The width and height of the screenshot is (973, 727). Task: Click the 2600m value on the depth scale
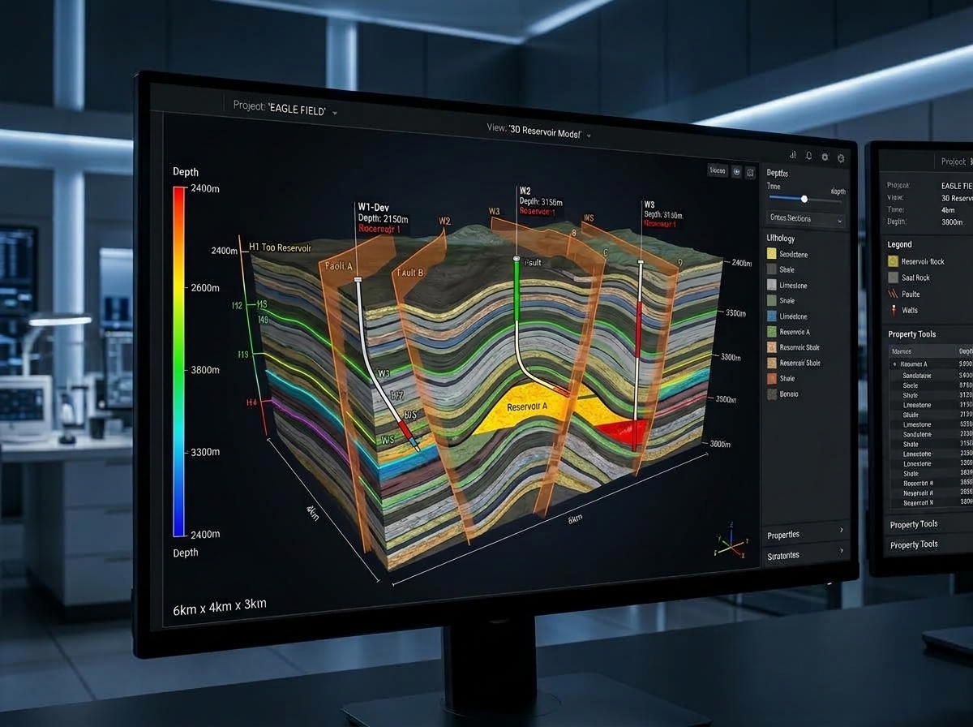204,288
